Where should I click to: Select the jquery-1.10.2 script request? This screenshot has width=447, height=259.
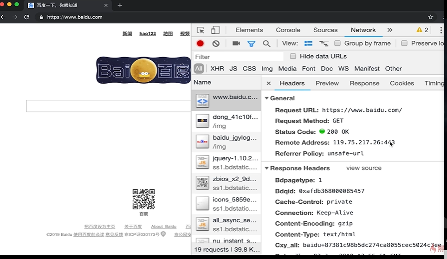227,162
